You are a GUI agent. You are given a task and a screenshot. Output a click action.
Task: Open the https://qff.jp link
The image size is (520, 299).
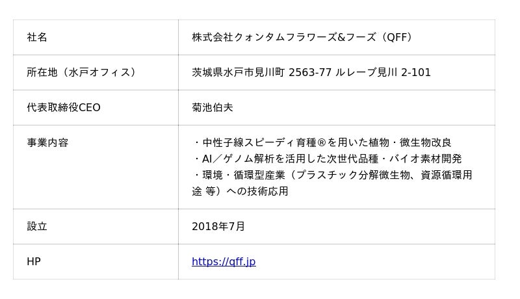click(x=224, y=262)
